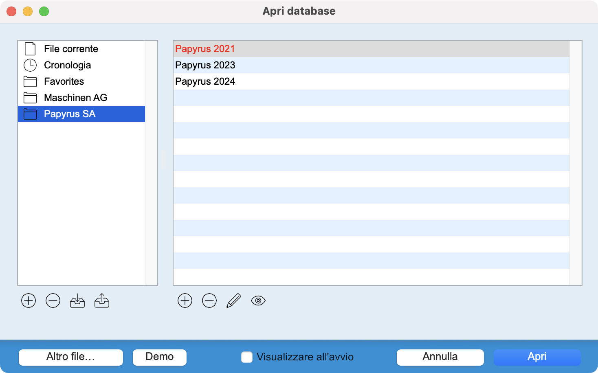598x373 pixels.
Task: Click Annulla to cancel the dialog
Action: pyautogui.click(x=440, y=357)
